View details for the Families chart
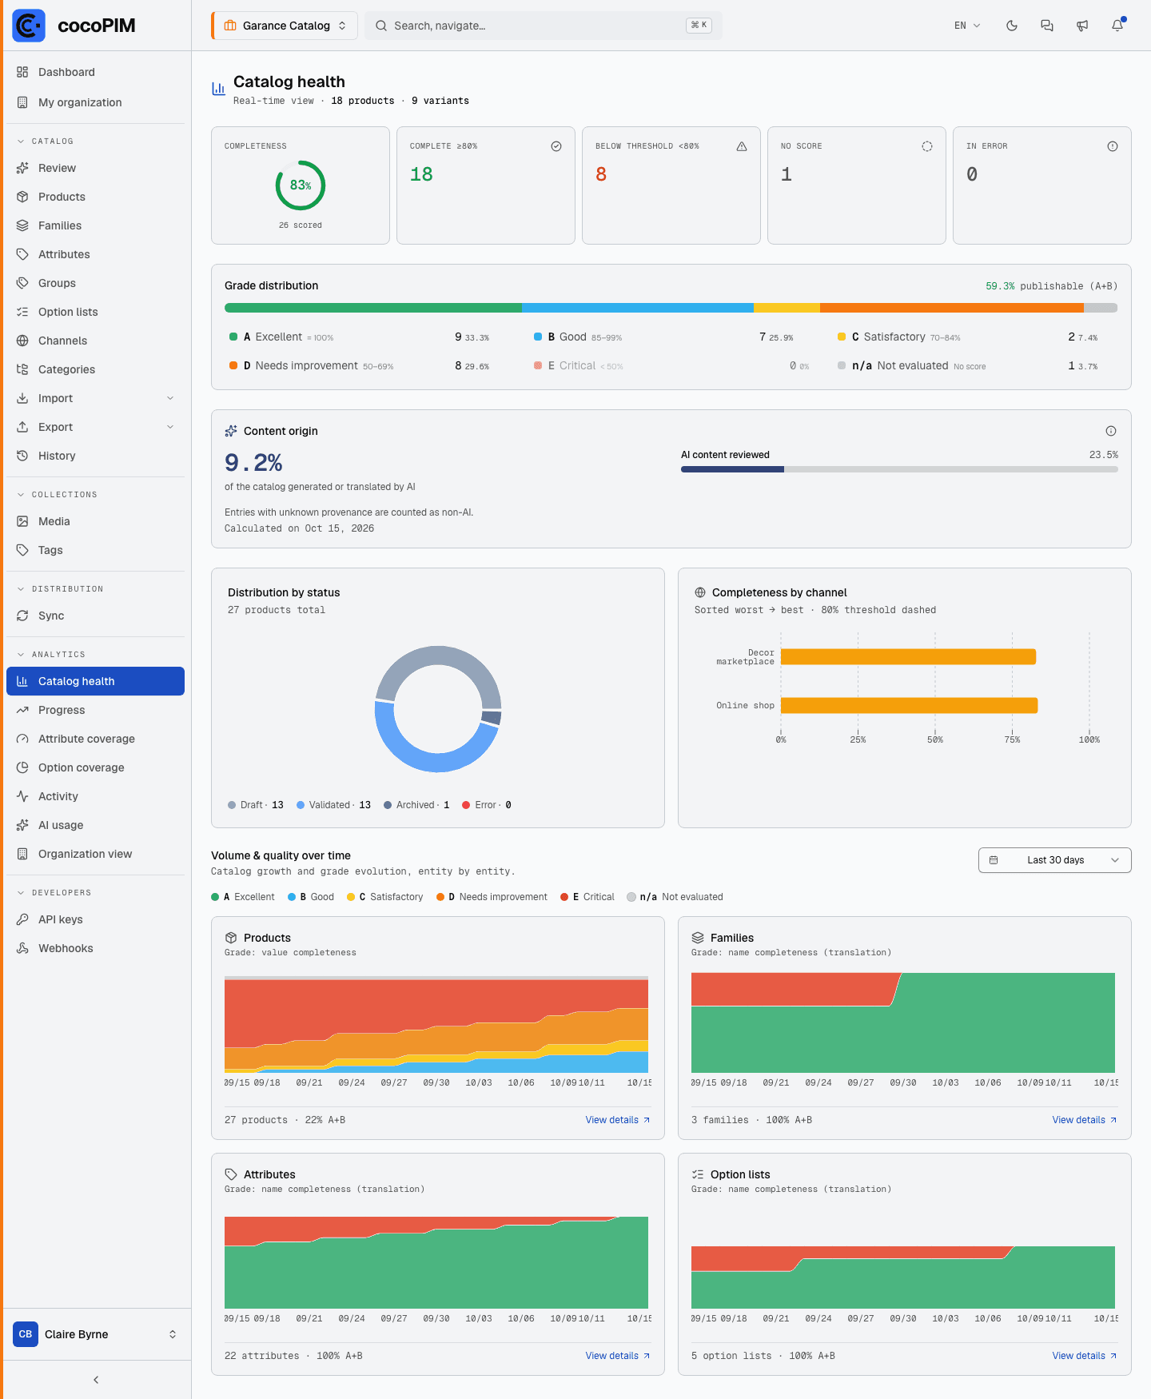Screen dimensions: 1151x1399 pyautogui.click(x=1085, y=1120)
